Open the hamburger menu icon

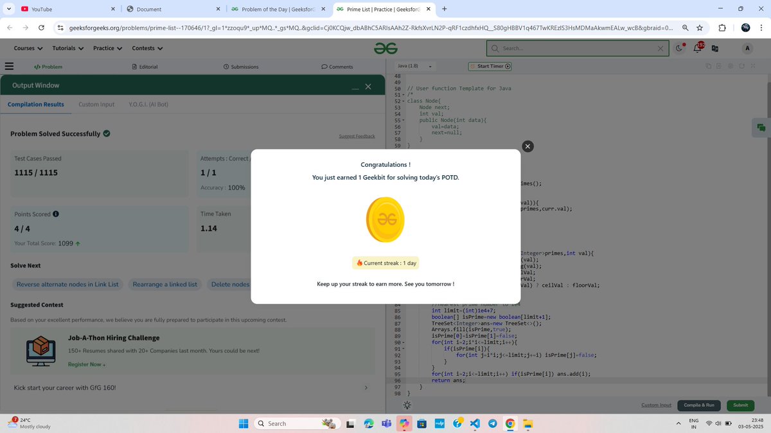[9, 66]
